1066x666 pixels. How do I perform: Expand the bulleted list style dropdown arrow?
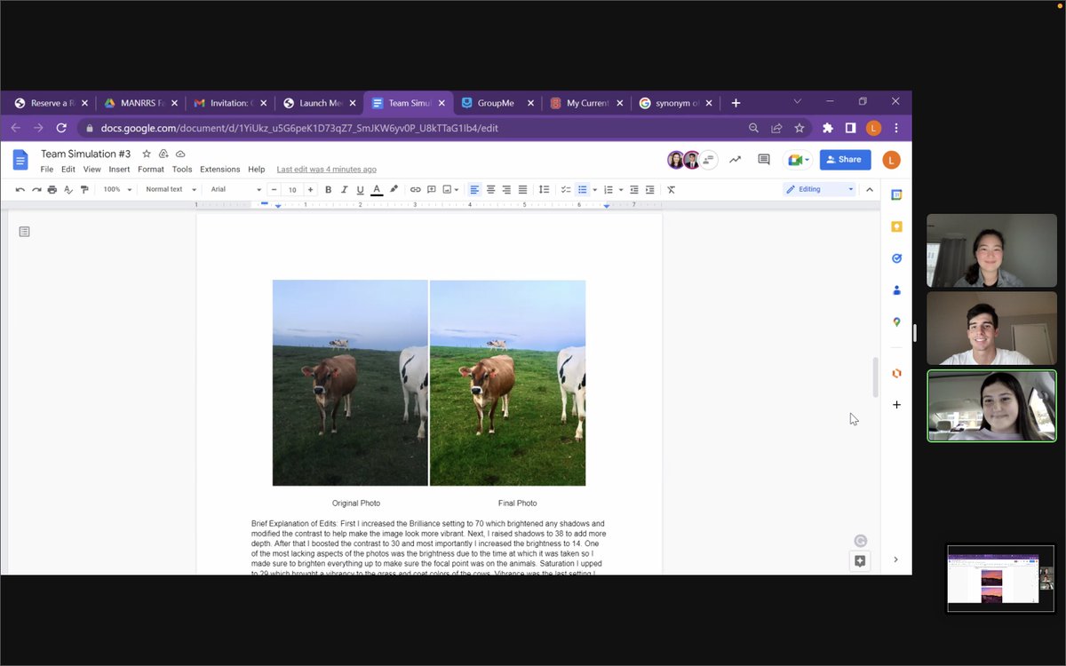pos(594,189)
